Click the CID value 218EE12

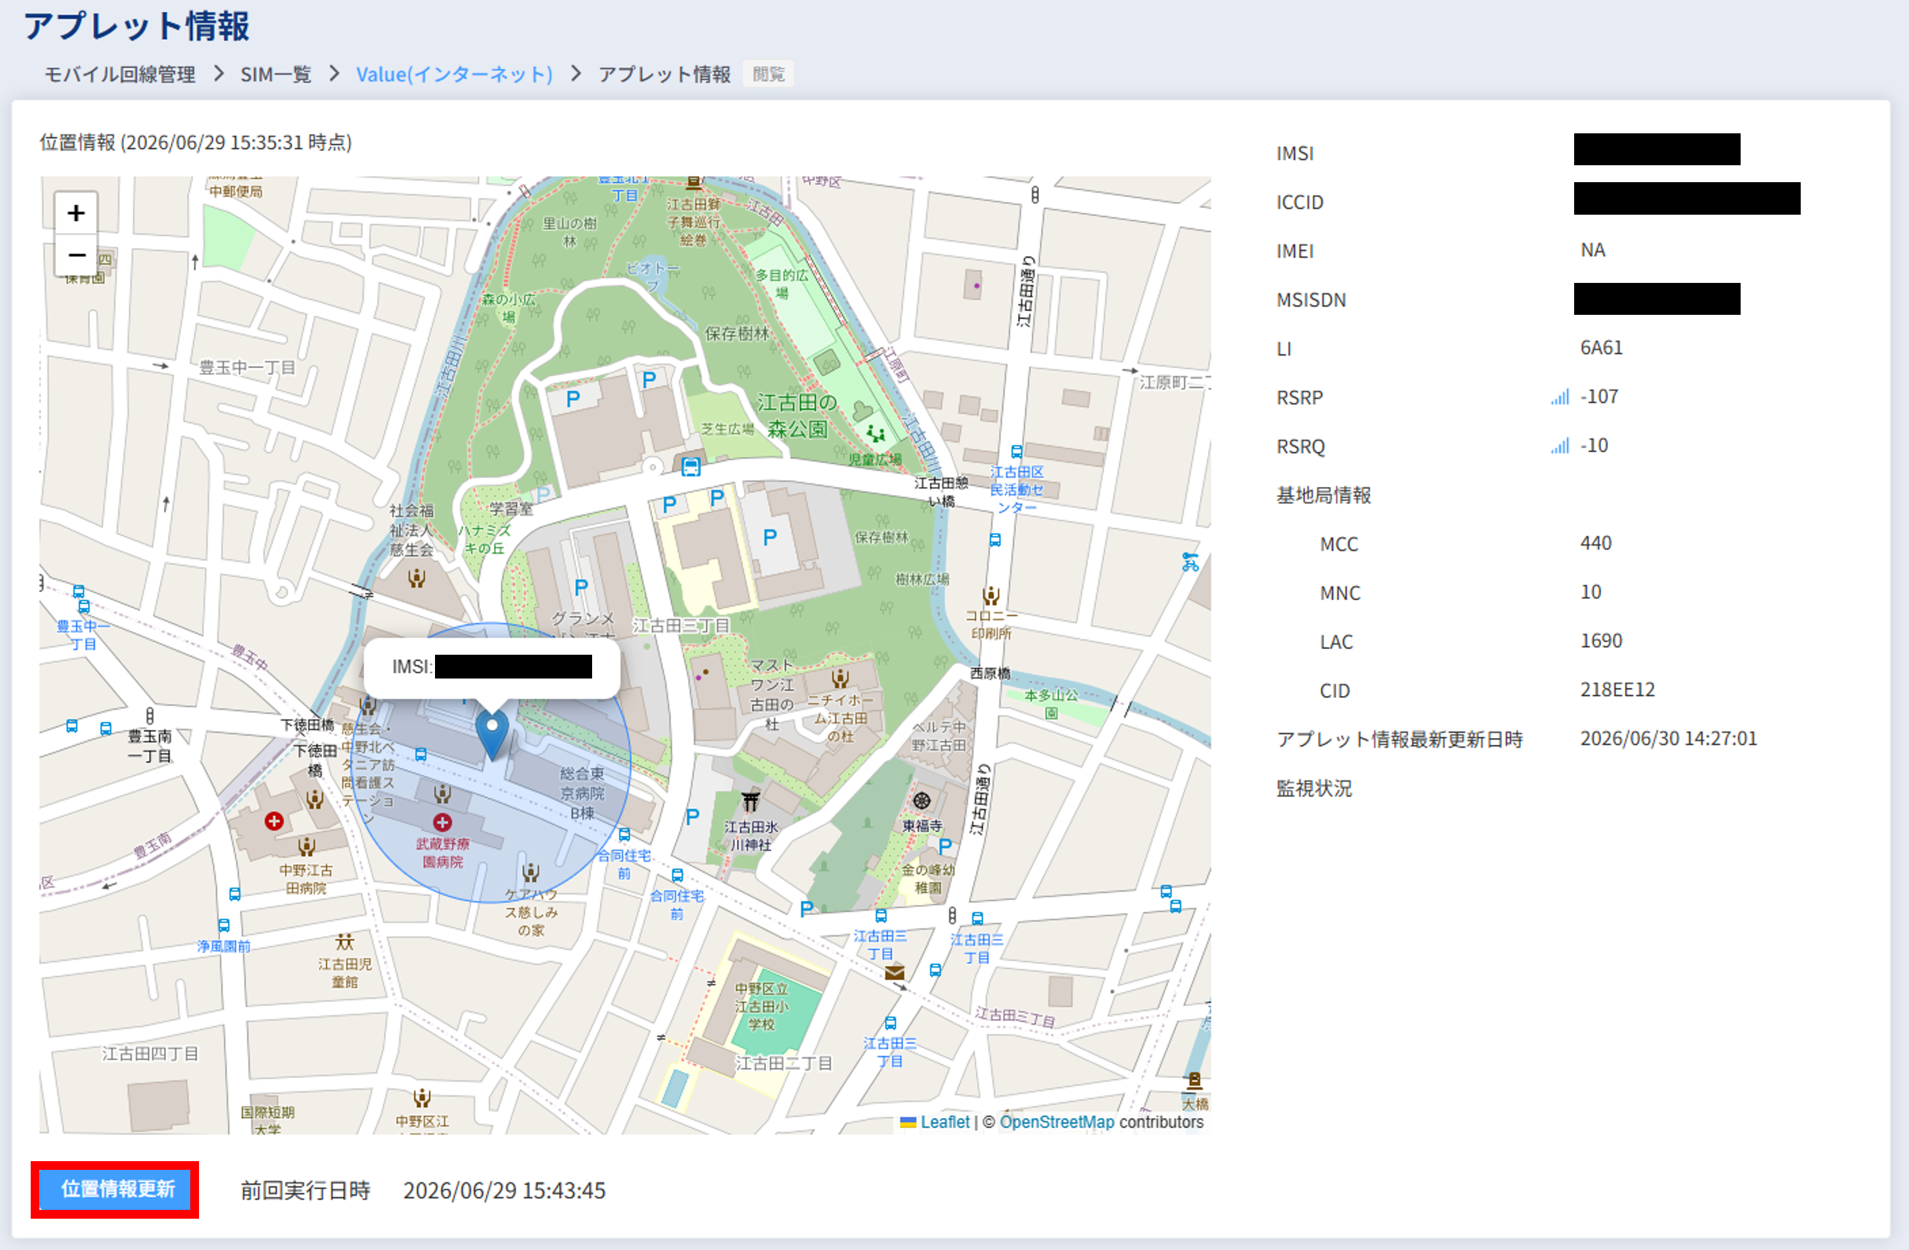point(1617,690)
